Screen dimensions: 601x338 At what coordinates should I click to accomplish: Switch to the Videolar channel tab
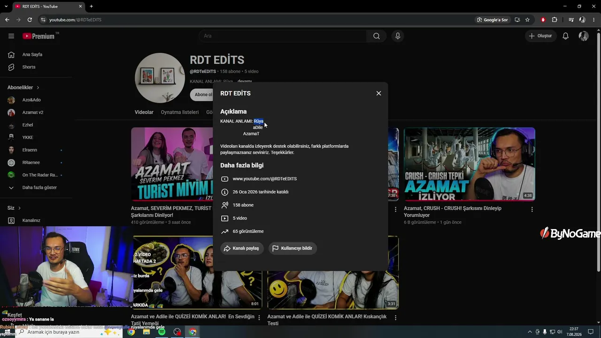pyautogui.click(x=144, y=112)
